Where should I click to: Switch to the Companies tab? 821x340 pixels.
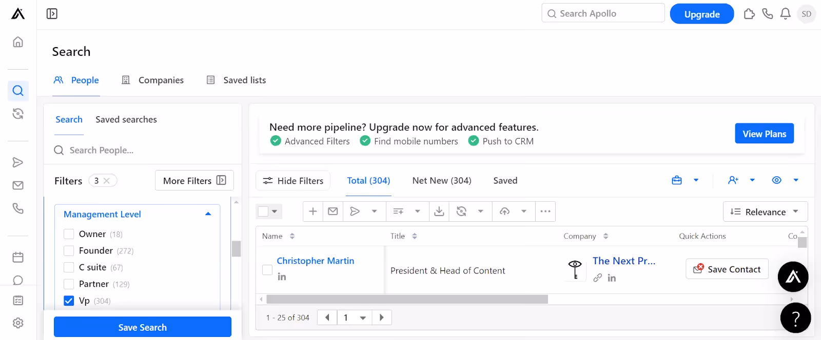[x=152, y=80]
